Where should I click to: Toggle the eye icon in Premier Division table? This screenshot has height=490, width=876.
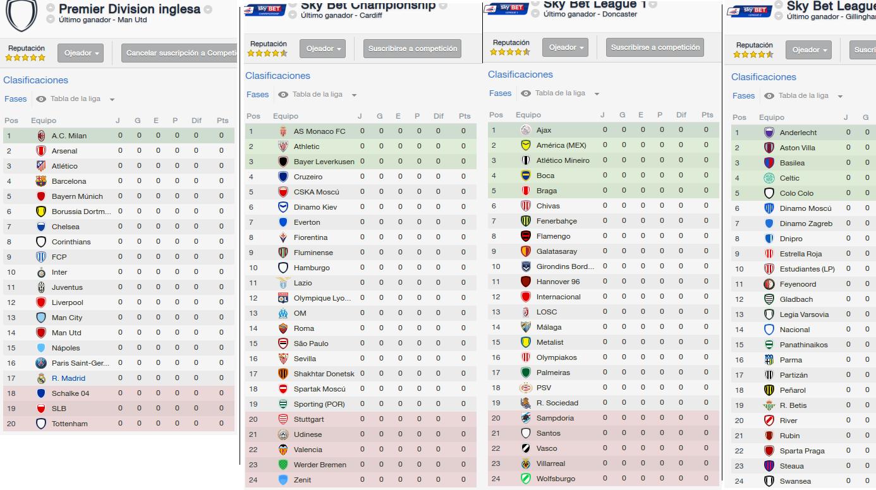coord(41,99)
